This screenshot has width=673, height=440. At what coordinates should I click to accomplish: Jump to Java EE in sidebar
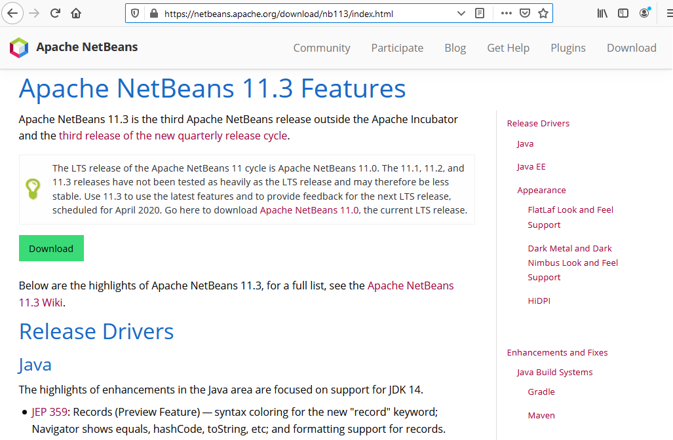tap(531, 167)
